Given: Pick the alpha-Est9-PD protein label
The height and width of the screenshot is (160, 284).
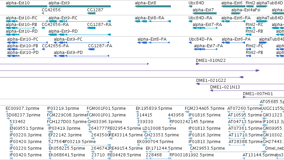Looking at the screenshot, I should click(x=68, y=52).
